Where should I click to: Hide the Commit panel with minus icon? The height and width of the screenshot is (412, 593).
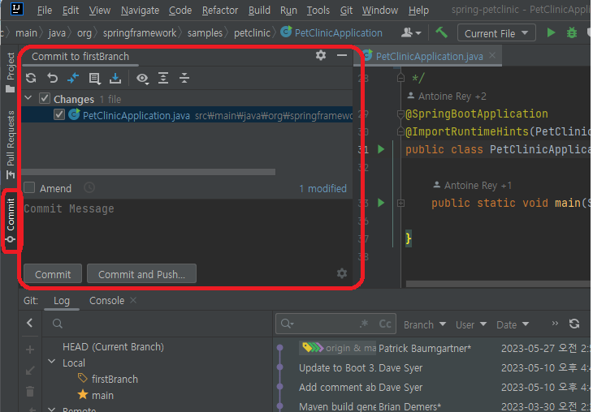(342, 55)
